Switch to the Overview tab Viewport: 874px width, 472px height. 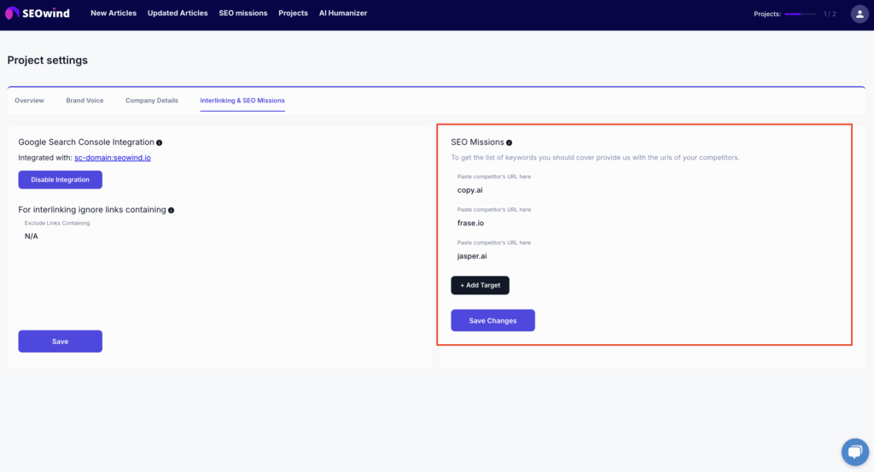29,101
